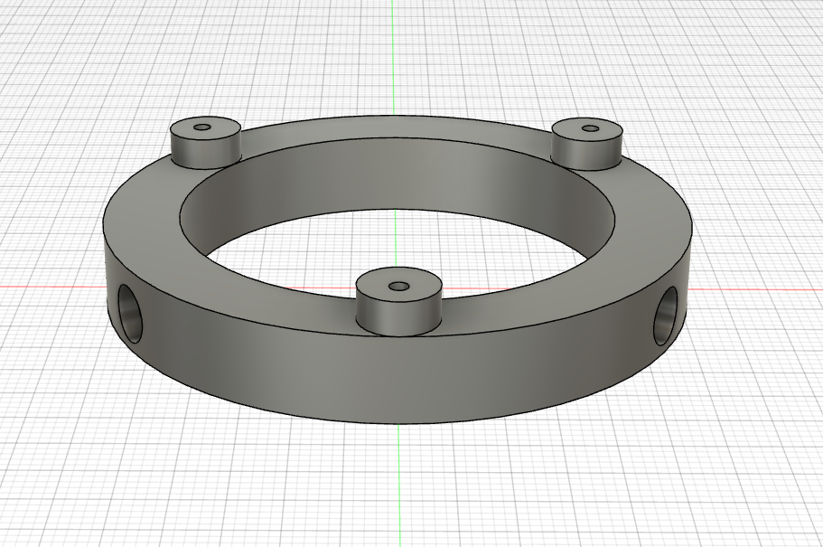Click the green vertical axis line above the model

[393, 54]
